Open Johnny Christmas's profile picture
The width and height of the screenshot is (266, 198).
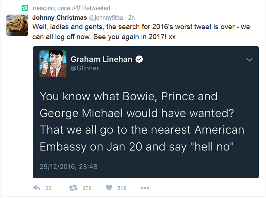(x=17, y=25)
